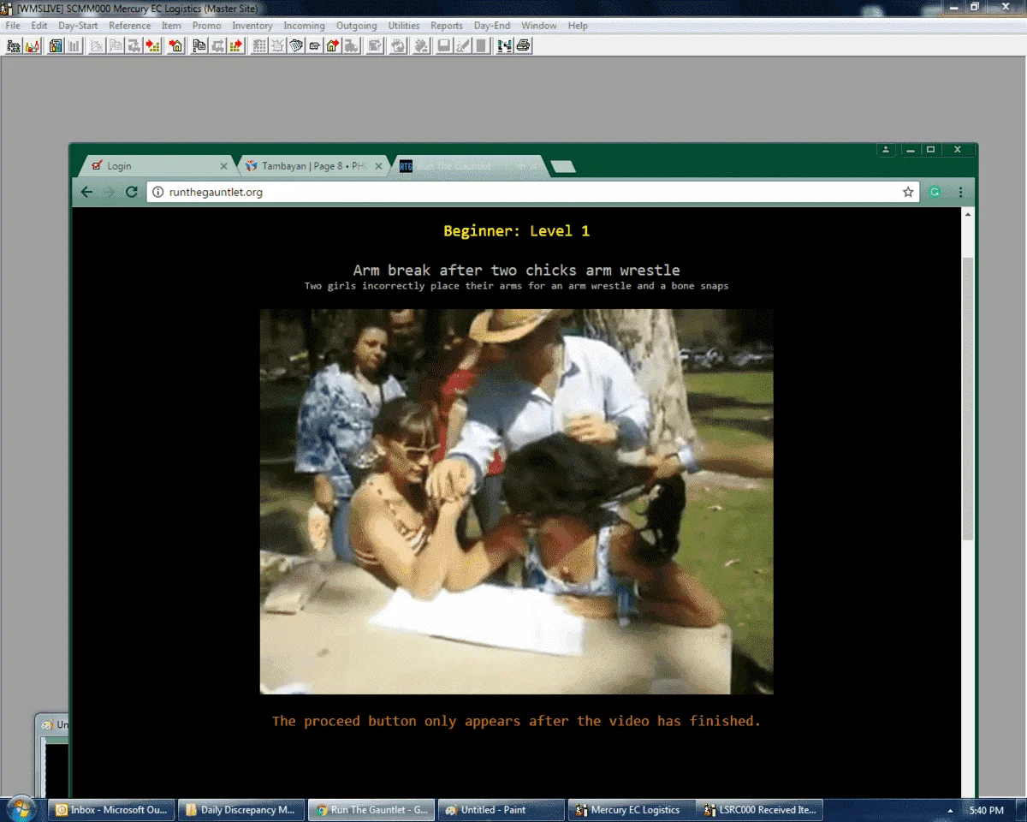Image resolution: width=1027 pixels, height=822 pixels.
Task: Click the title Arm break after two chicks
Action: click(516, 271)
